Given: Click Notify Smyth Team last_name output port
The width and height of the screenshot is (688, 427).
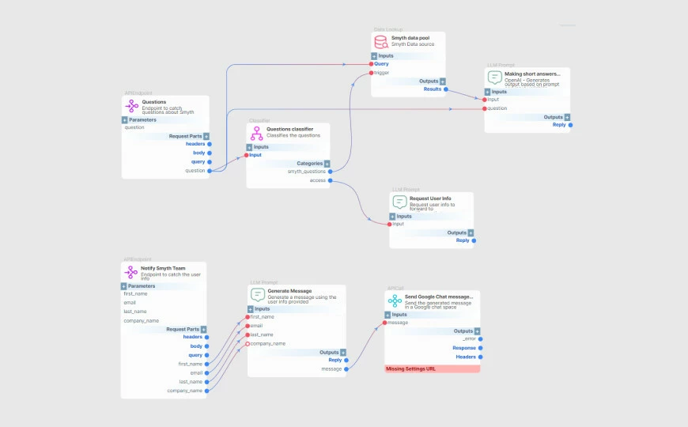Looking at the screenshot, I should point(206,382).
